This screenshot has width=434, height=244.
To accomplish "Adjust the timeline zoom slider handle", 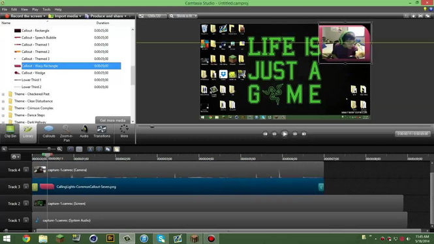I will click(49, 149).
